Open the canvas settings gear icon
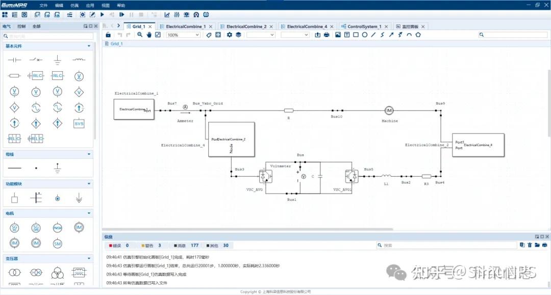This screenshot has height=295, width=551. (229, 35)
